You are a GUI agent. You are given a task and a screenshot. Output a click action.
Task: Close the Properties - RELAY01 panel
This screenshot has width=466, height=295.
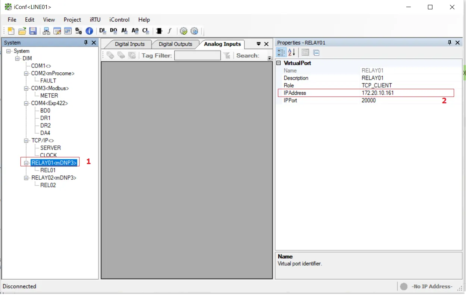458,43
